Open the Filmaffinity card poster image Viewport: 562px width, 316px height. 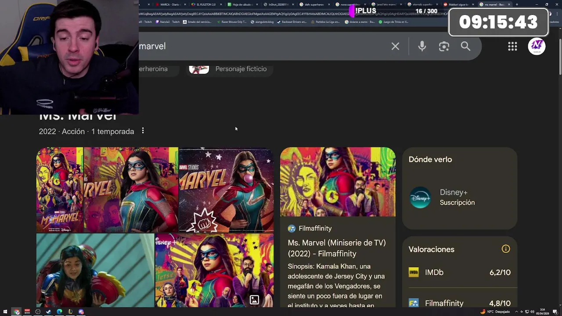point(338,182)
